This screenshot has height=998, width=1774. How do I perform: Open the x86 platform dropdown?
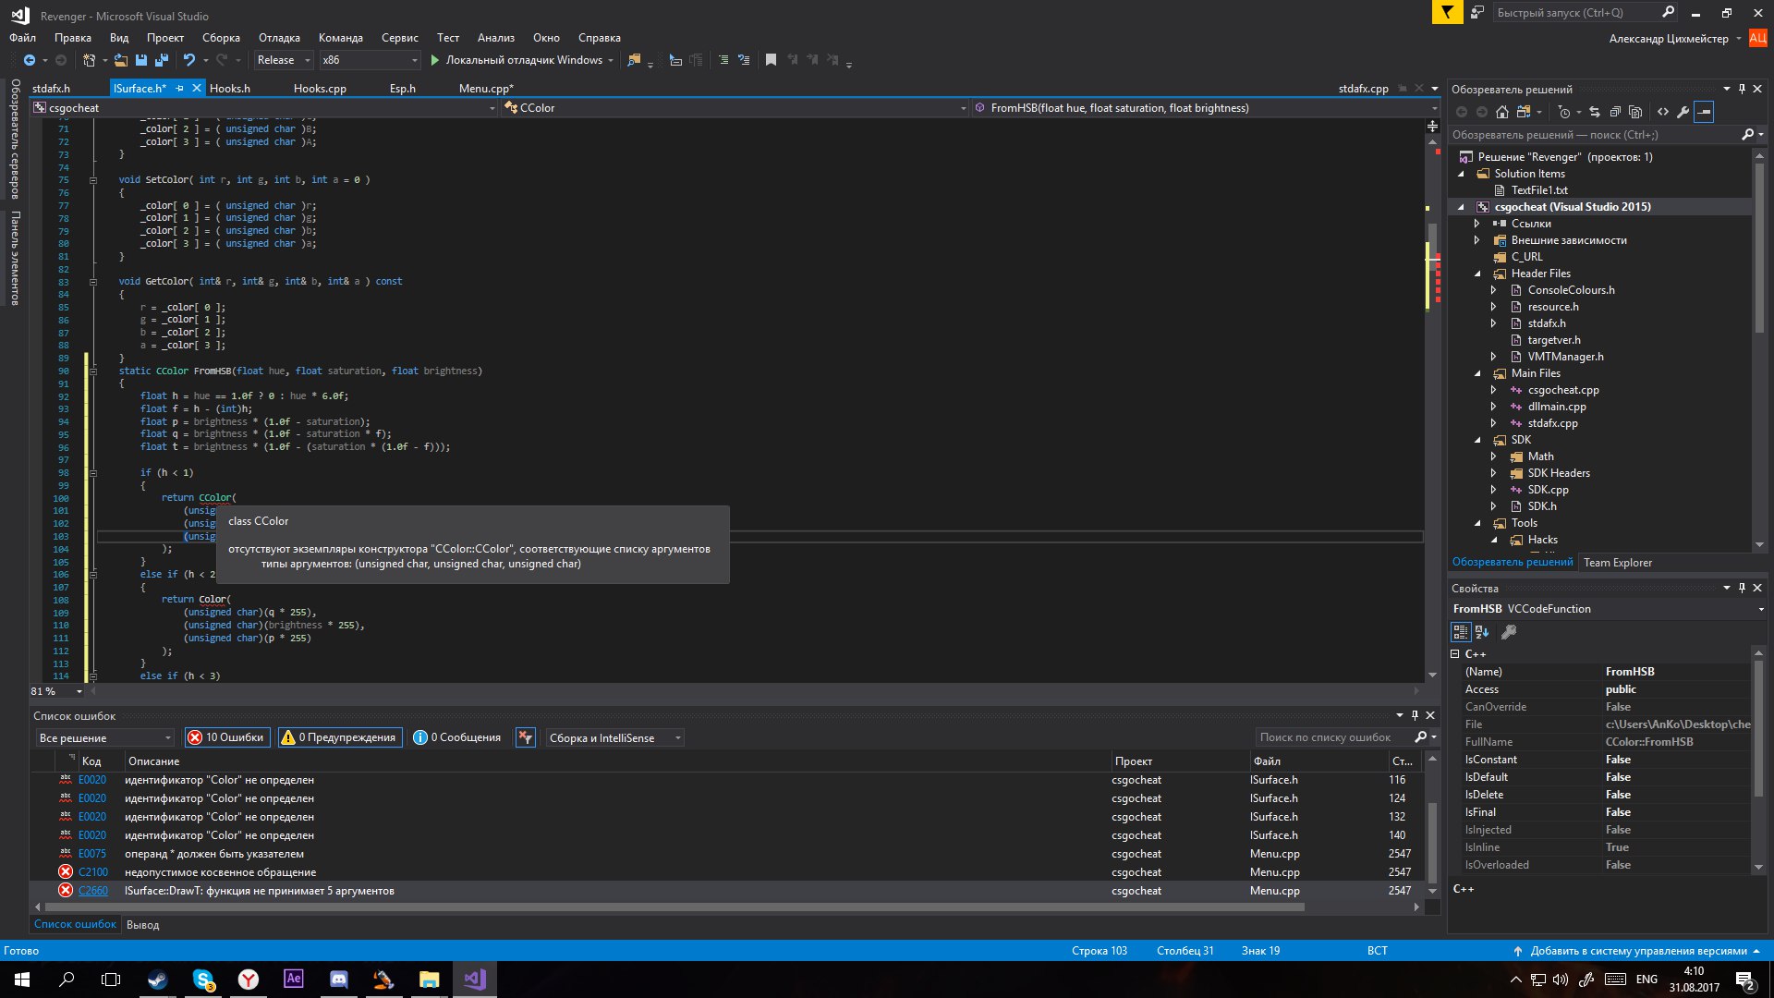point(370,60)
